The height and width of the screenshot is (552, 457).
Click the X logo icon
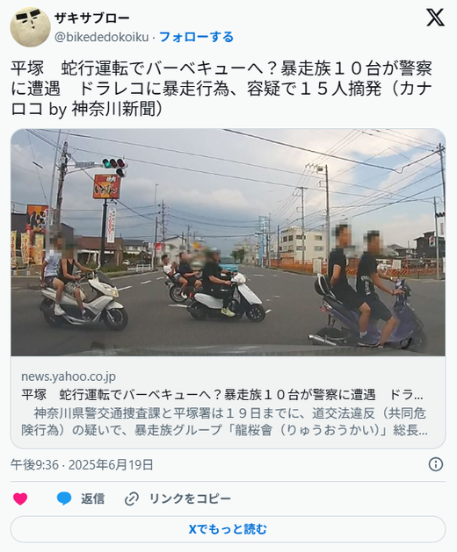coord(435,18)
